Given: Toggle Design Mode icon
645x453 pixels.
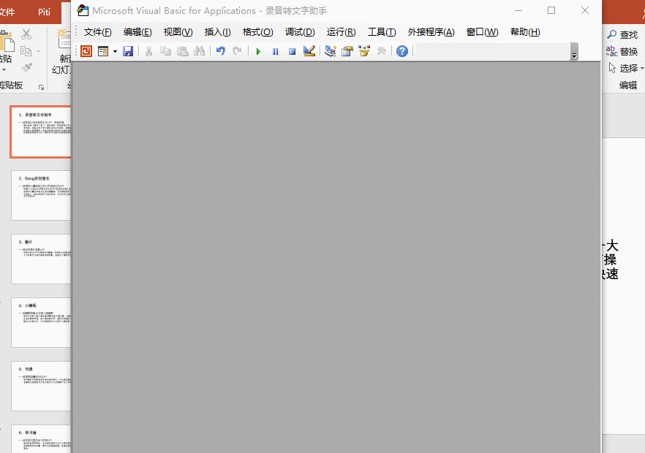Looking at the screenshot, I should (309, 51).
